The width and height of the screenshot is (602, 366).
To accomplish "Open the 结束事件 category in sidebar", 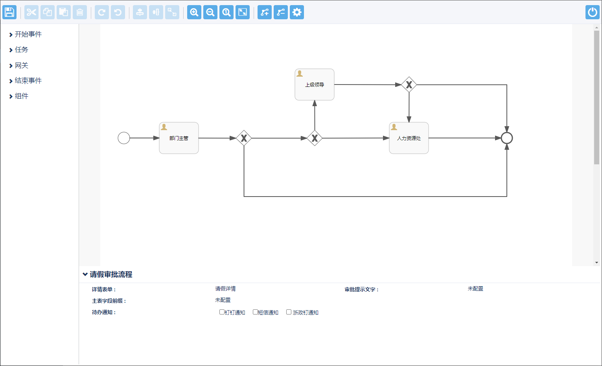I will tap(28, 81).
